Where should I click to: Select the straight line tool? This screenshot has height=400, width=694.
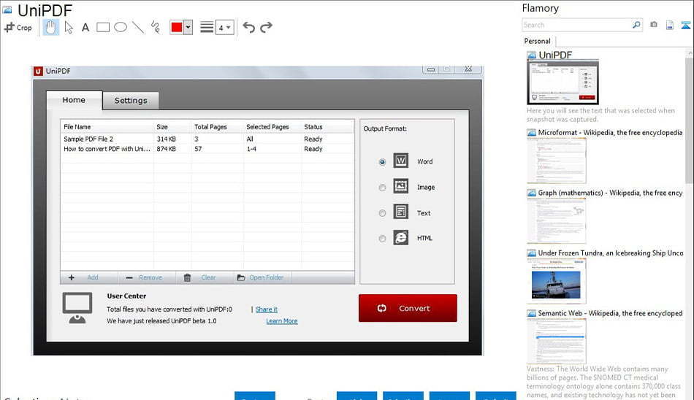tap(138, 28)
